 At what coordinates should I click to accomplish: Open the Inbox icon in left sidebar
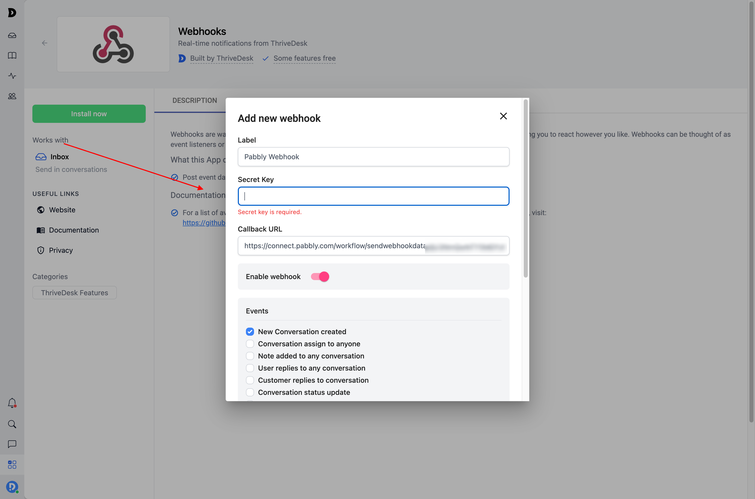tap(12, 35)
